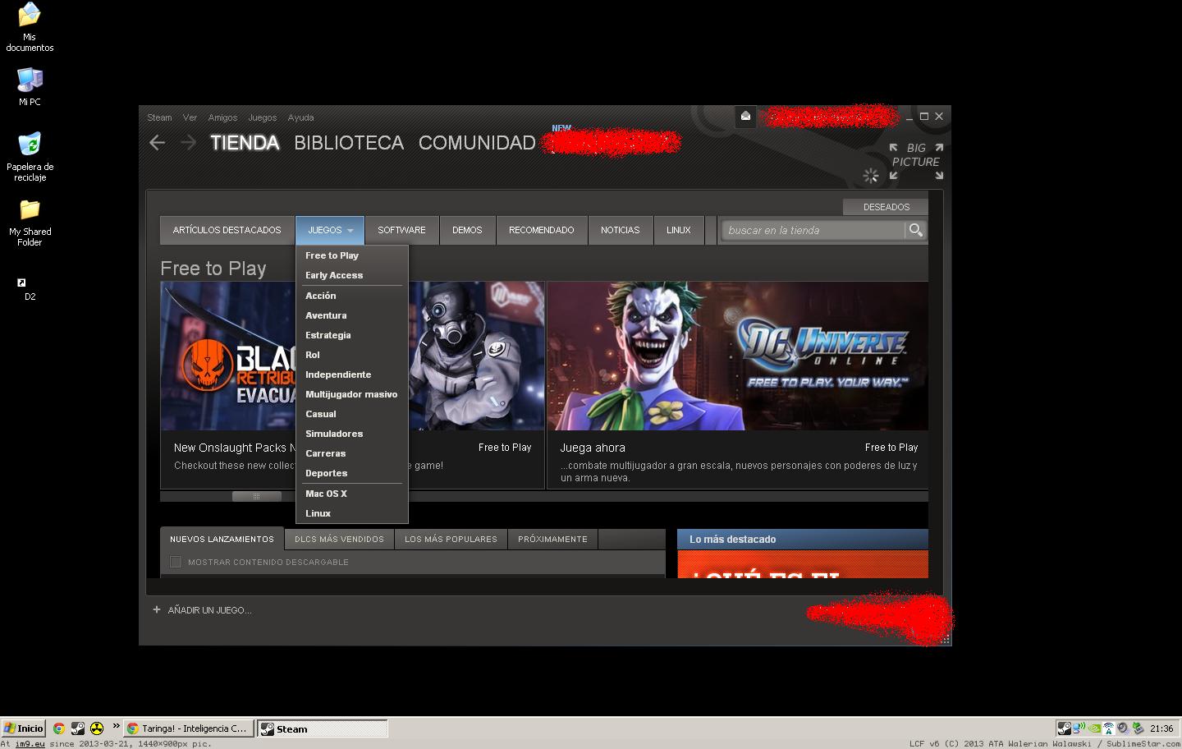1182x749 pixels.
Task: Go to the COMUNIDAD section
Action: tap(477, 143)
